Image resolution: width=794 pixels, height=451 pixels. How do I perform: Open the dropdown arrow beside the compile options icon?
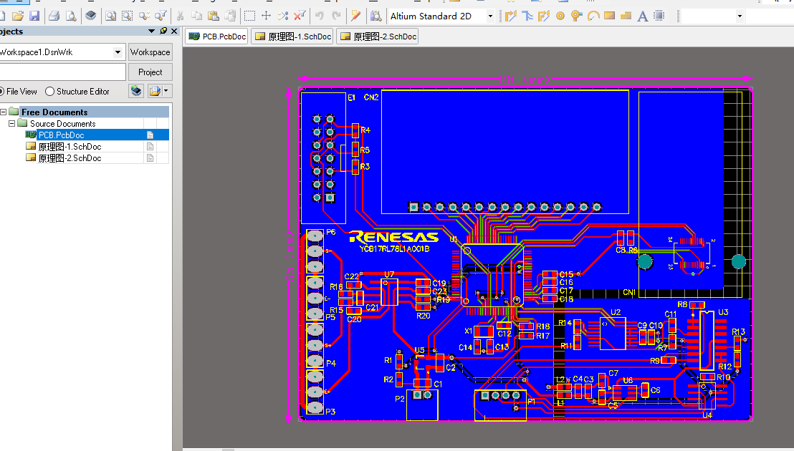pyautogui.click(x=166, y=91)
